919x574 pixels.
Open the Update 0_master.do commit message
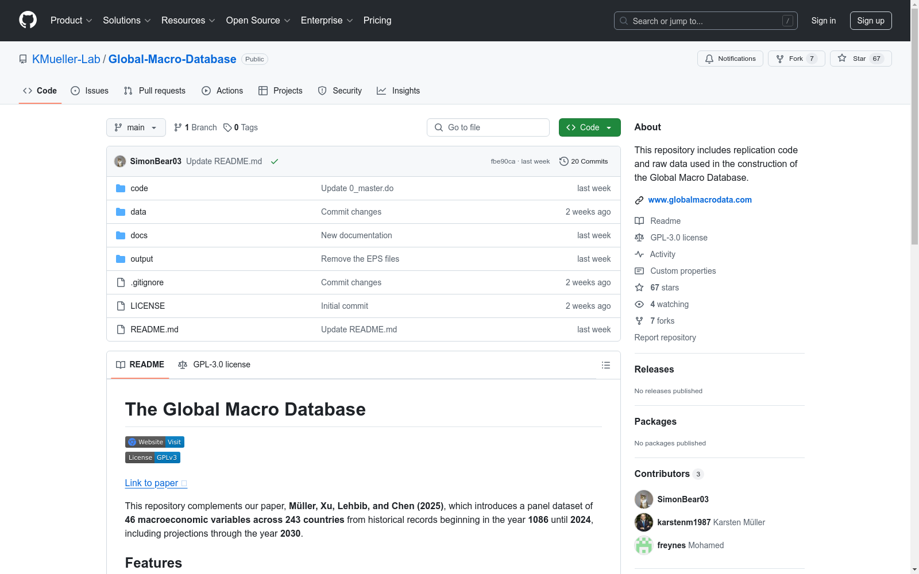[357, 188]
